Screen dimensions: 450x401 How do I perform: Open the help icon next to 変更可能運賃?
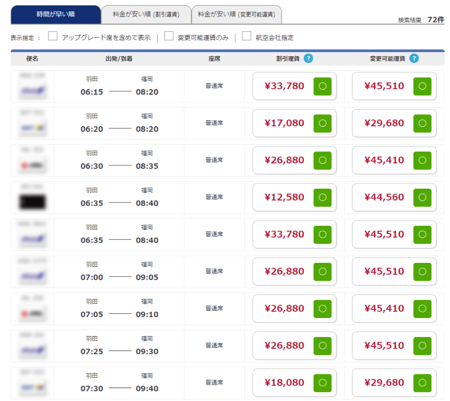pos(414,58)
